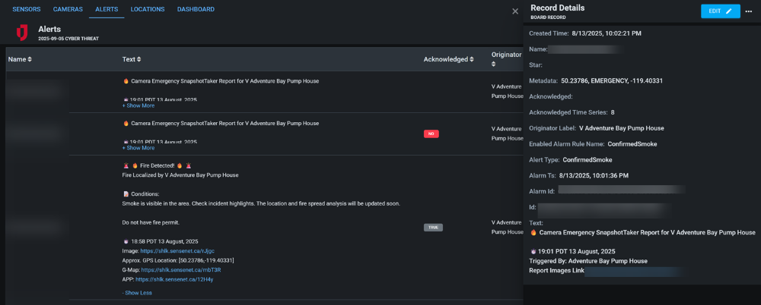
Task: Sort alerts by the Text column
Action: coord(132,59)
